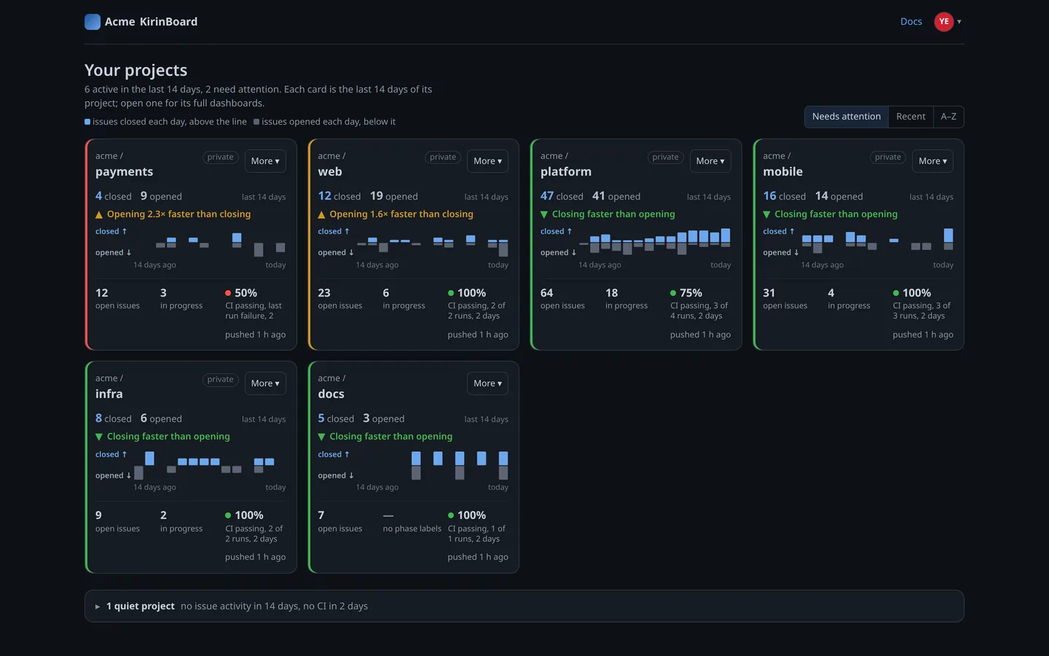Open the More dropdown on platform card
1049x656 pixels.
pyautogui.click(x=710, y=161)
